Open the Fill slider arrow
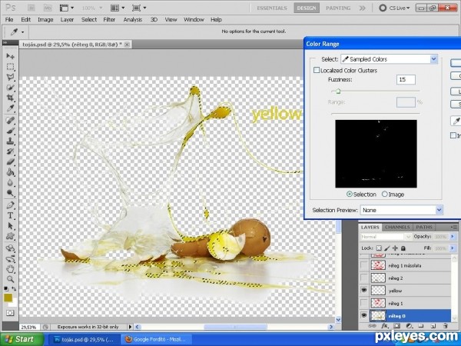The image size is (461, 346). 453,248
